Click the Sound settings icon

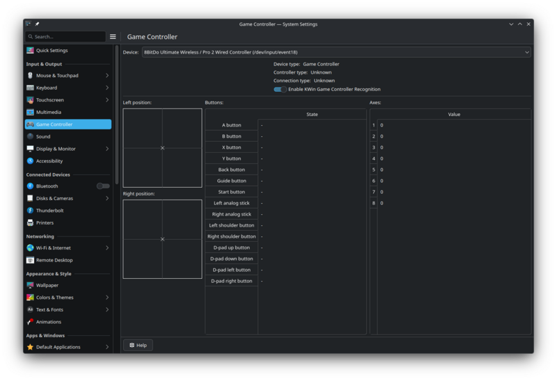pyautogui.click(x=30, y=137)
